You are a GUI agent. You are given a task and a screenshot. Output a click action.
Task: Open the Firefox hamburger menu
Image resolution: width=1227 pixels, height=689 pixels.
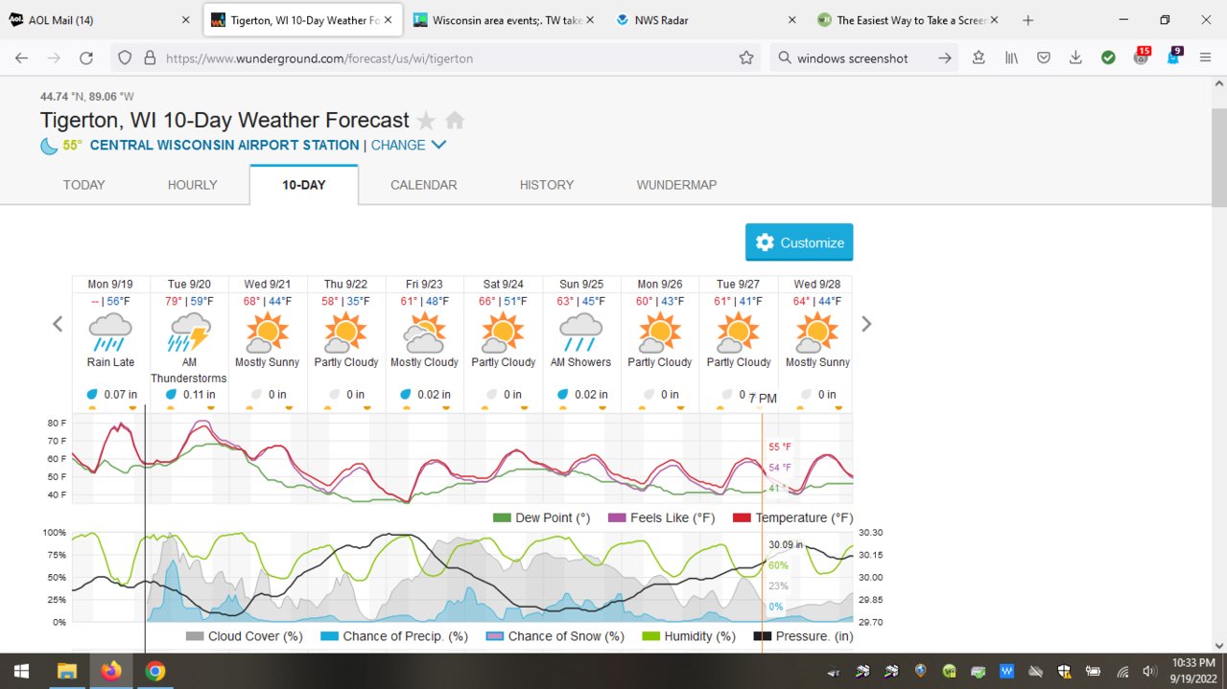click(1205, 58)
